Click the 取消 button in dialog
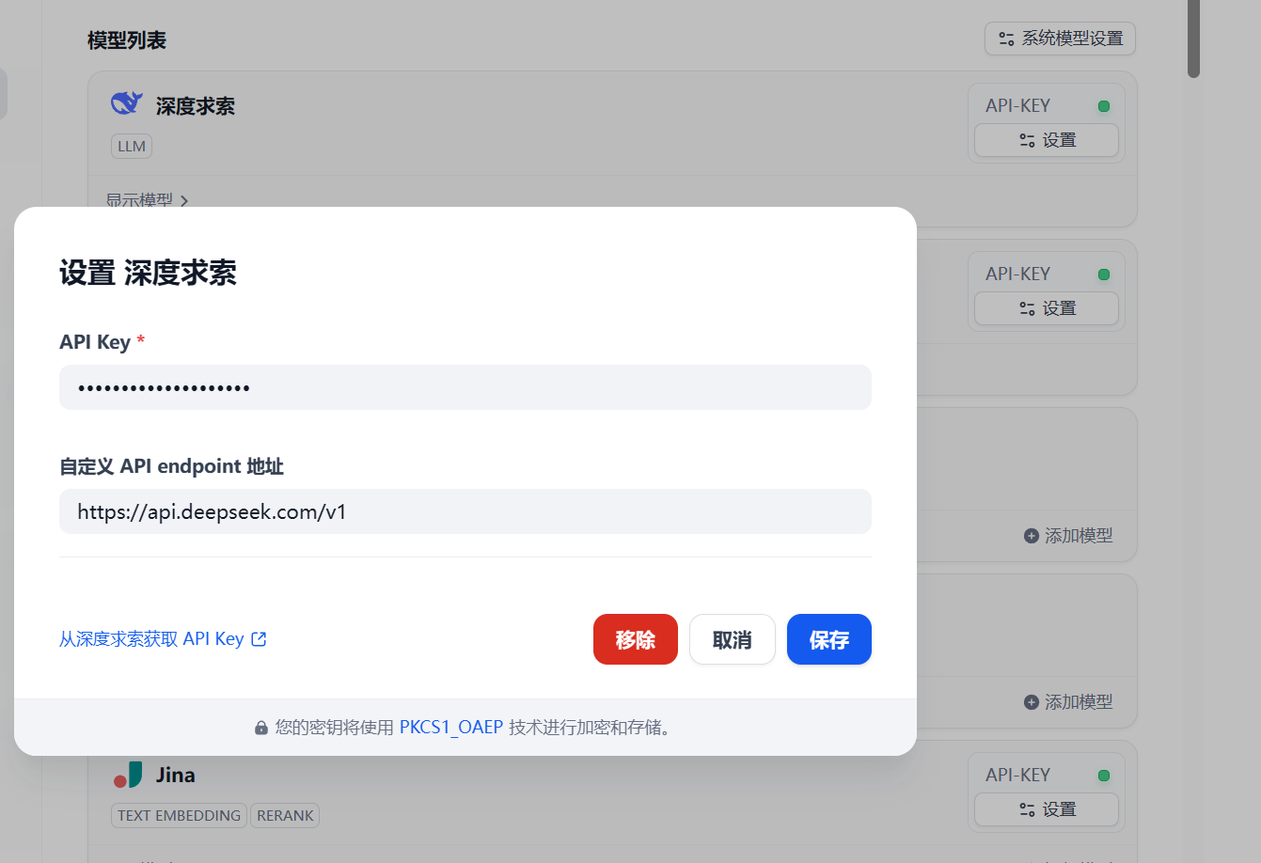 click(732, 639)
